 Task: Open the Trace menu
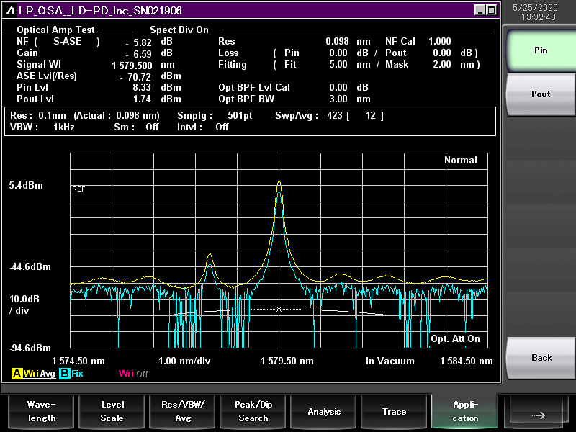(394, 411)
